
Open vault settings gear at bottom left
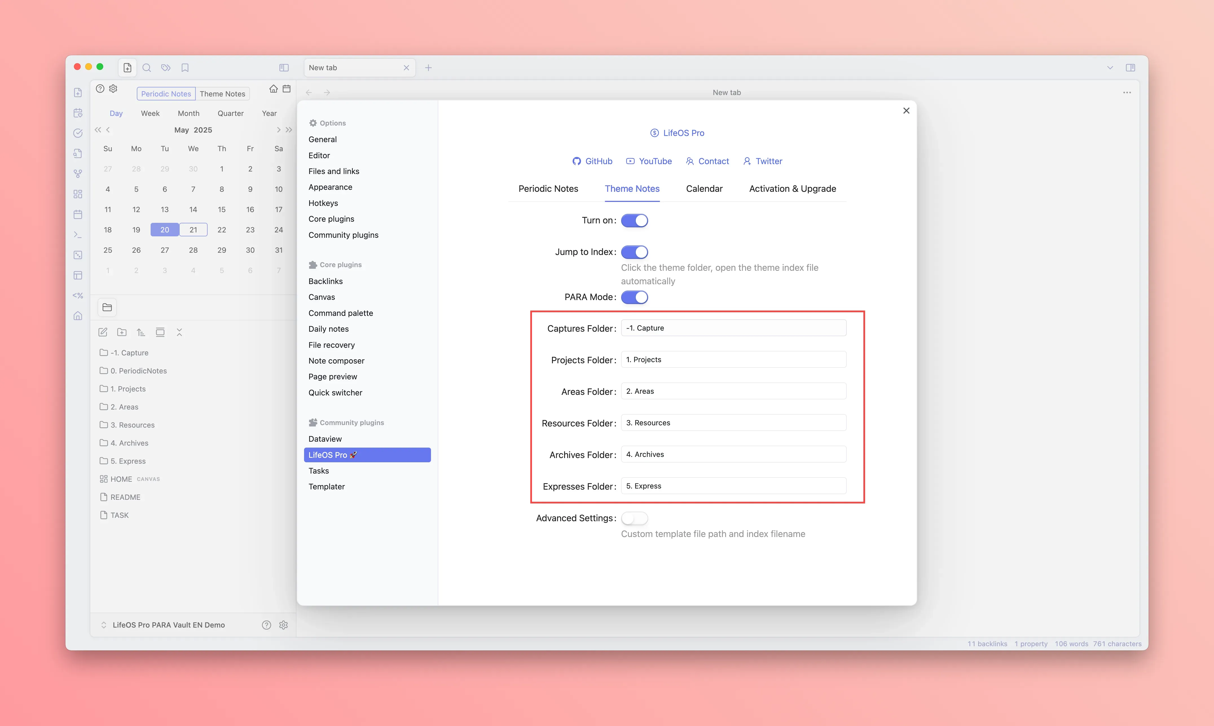click(283, 625)
